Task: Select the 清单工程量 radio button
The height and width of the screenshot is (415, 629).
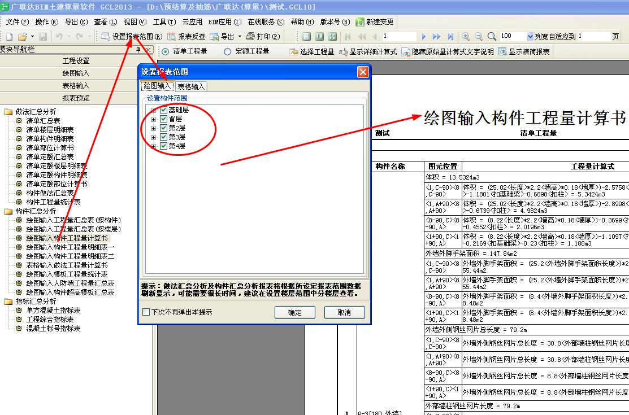Action: tap(165, 52)
